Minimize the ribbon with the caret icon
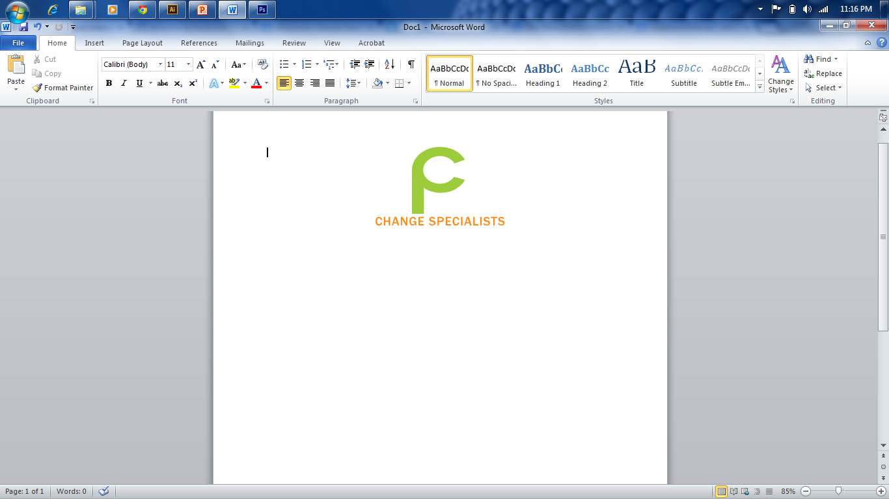 pyautogui.click(x=868, y=43)
